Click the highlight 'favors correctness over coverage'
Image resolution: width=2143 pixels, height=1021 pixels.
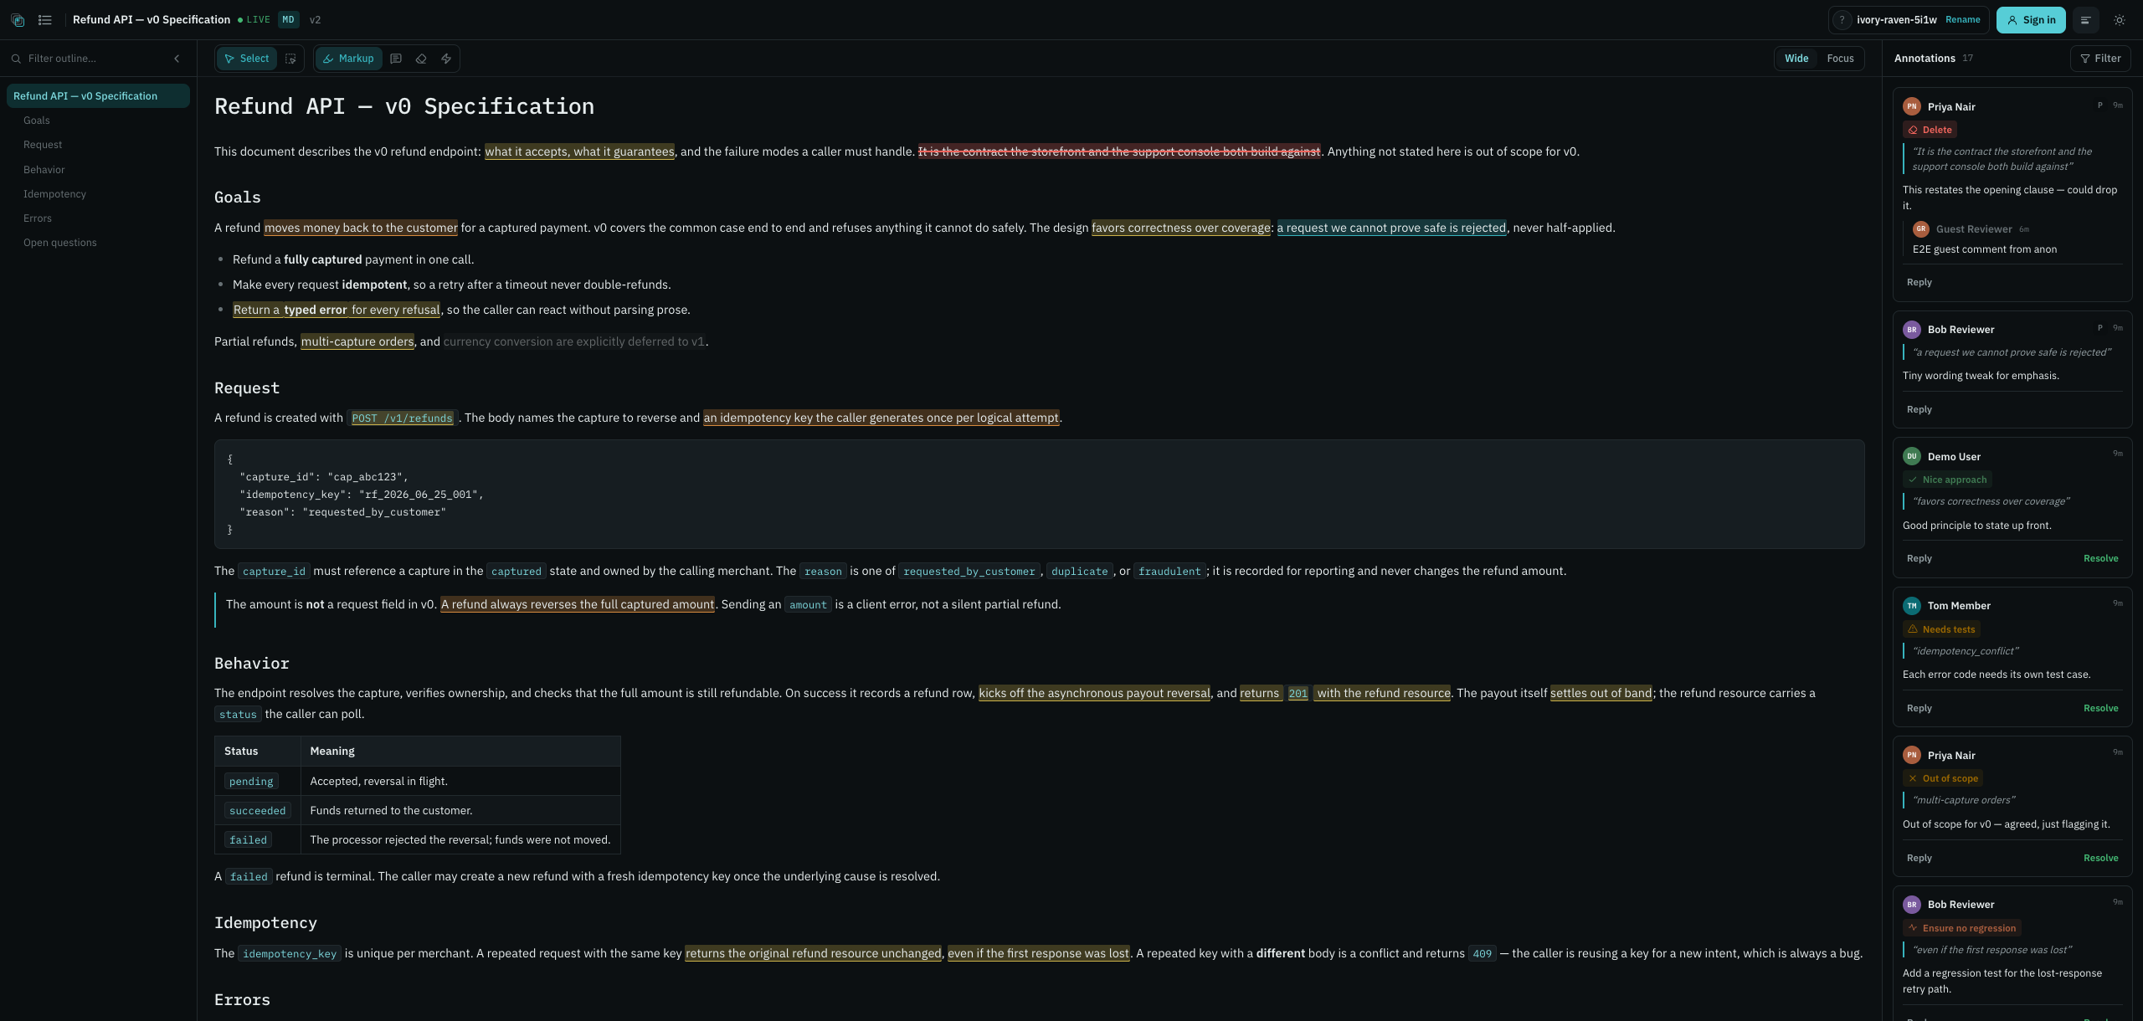point(1181,228)
